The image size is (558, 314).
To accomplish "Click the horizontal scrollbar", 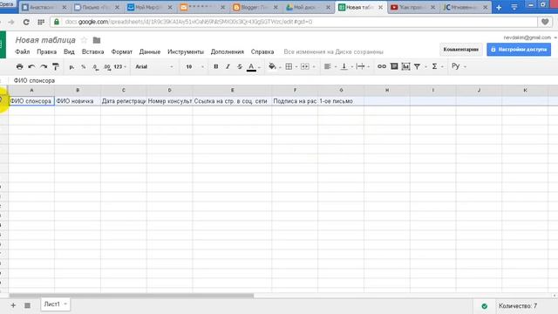I will pos(132,296).
